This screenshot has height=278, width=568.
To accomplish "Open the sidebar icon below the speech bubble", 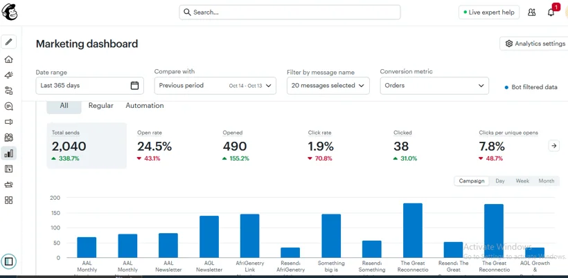I will pos(9,122).
